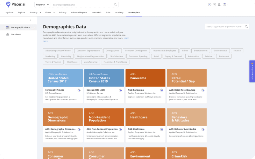Click the clipboard icon on AGS: Retail Potential/Gap
Image resolution: width=255 pixels, height=159 pixels.
pos(203,90)
